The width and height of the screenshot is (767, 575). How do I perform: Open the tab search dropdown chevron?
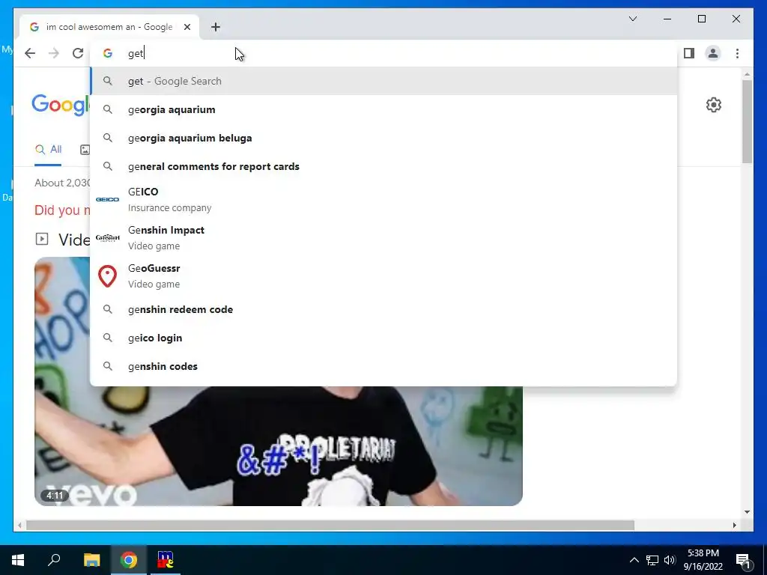click(633, 19)
